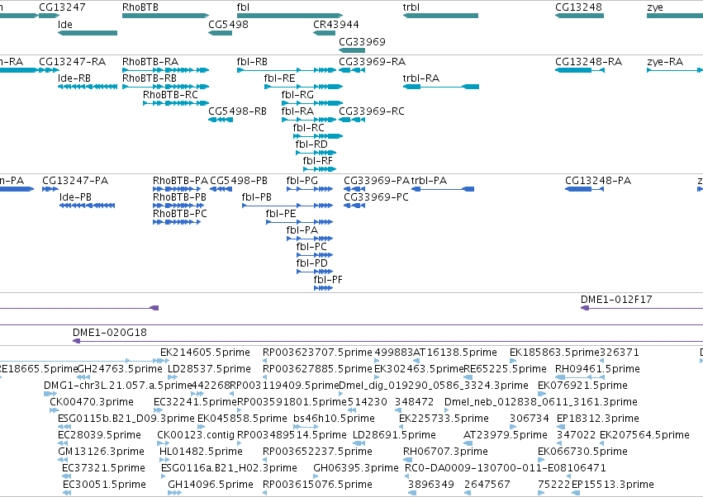Click transcript RhoBTB-RB
This screenshot has height=497, width=703.
click(x=150, y=78)
